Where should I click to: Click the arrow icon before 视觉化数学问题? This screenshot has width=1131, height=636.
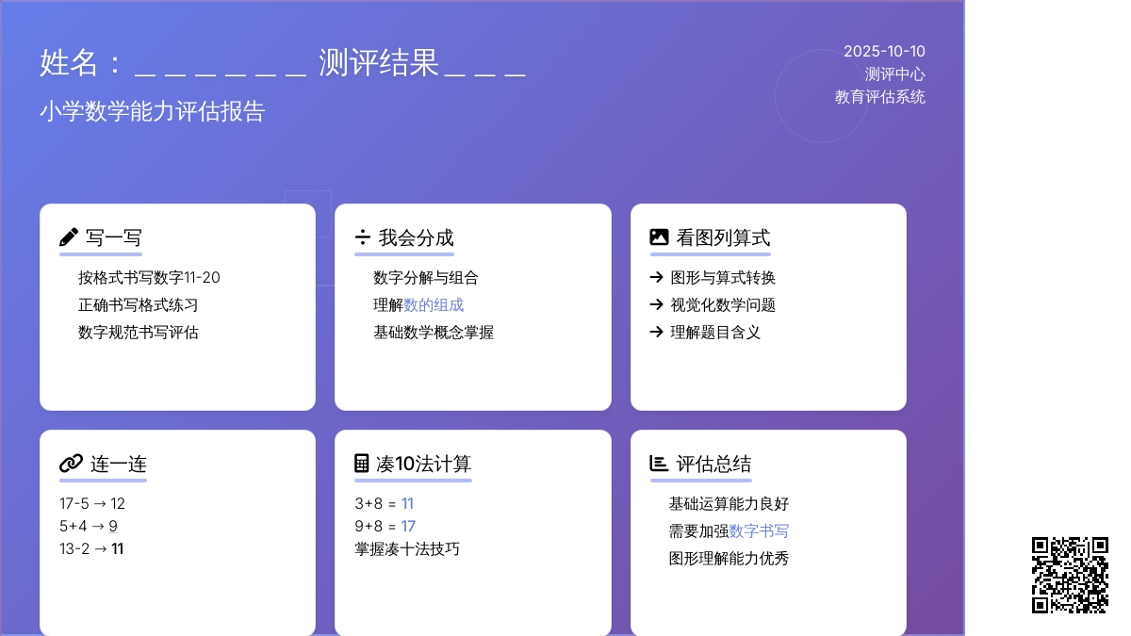tap(657, 305)
